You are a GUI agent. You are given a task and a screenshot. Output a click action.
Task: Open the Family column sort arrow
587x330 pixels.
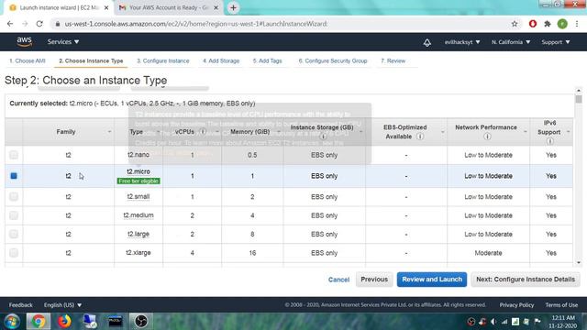[x=109, y=132]
